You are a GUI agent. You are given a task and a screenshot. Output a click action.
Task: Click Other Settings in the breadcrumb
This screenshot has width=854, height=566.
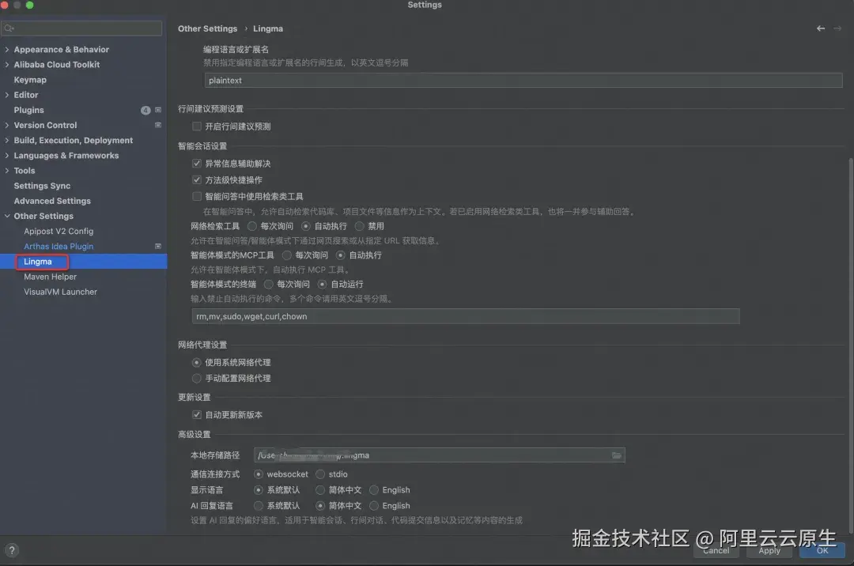pos(207,28)
